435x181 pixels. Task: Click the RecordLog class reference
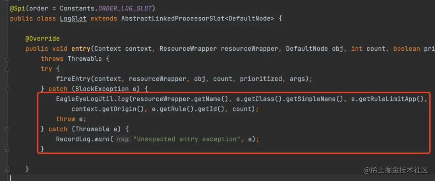(73, 139)
